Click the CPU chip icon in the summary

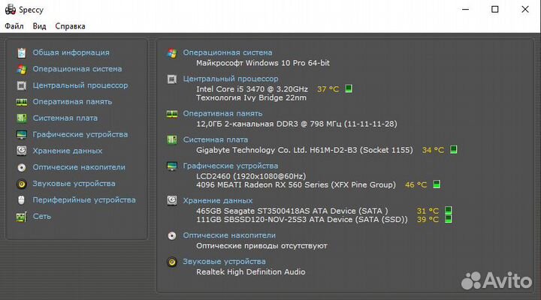coord(172,79)
